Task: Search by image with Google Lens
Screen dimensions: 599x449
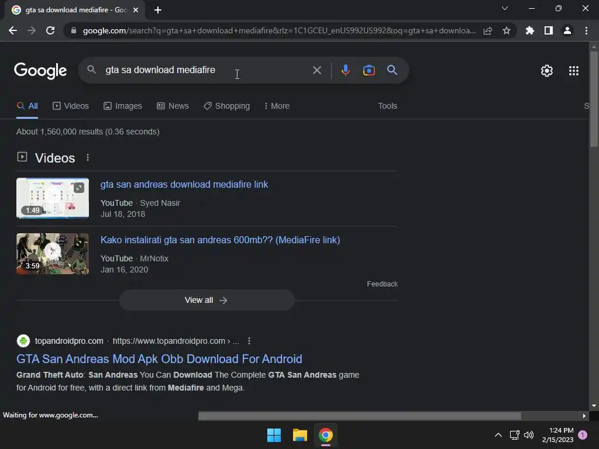Action: (369, 70)
